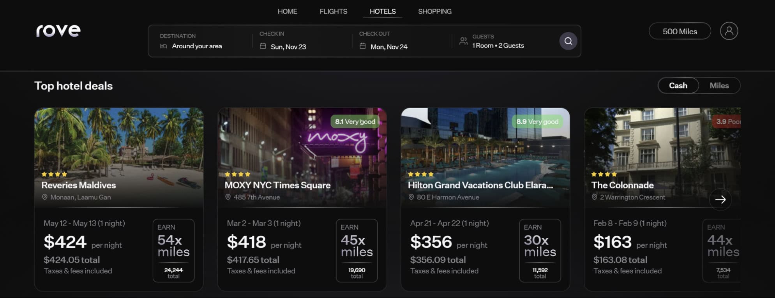Open Hilton Grand Vacations Club Elara title

[x=480, y=185]
